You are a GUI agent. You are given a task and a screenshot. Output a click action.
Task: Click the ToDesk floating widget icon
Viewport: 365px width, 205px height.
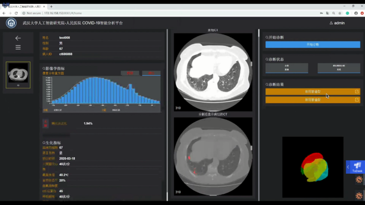pos(357,166)
